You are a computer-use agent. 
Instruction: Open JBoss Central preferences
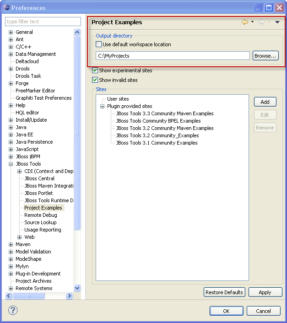[39, 178]
